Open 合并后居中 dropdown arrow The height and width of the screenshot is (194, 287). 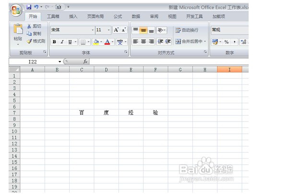point(205,42)
